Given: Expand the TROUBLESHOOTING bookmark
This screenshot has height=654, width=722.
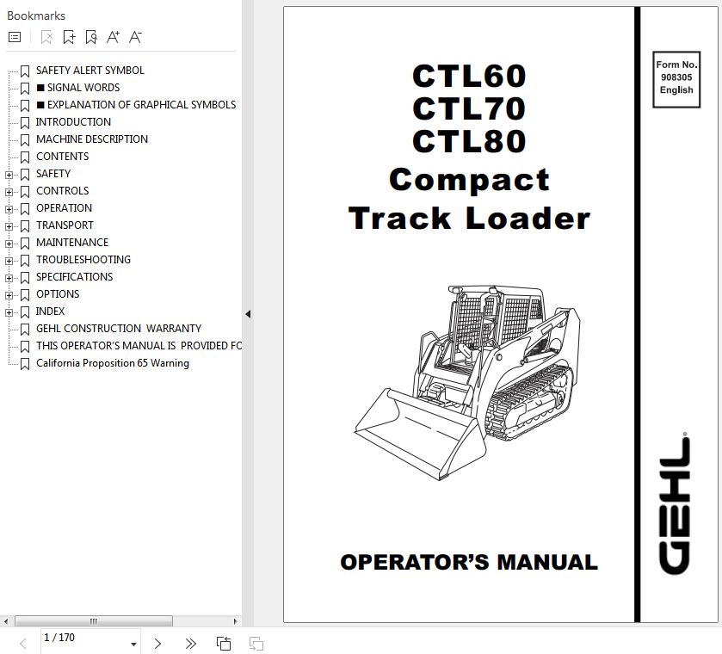Looking at the screenshot, I should [9, 261].
